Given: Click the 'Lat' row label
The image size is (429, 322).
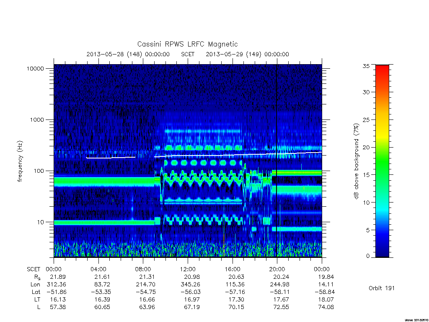Looking at the screenshot, I should coord(36,292).
